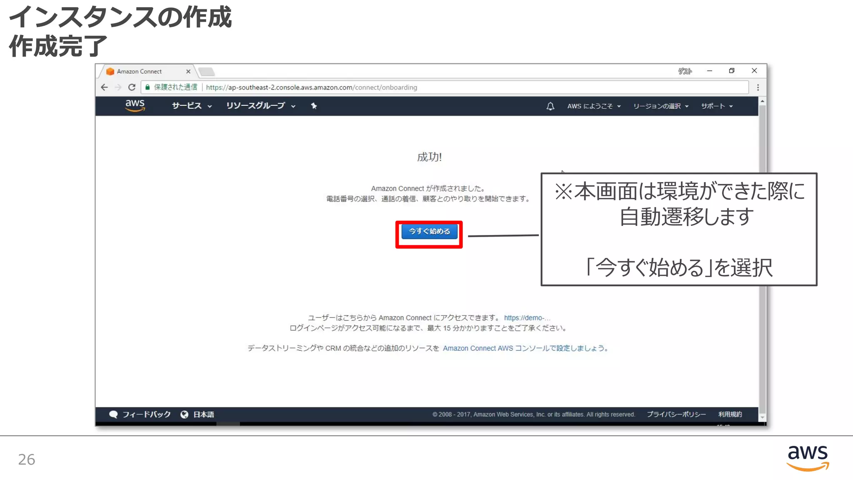Click the Amazon Connect が作成されました text

click(428, 189)
